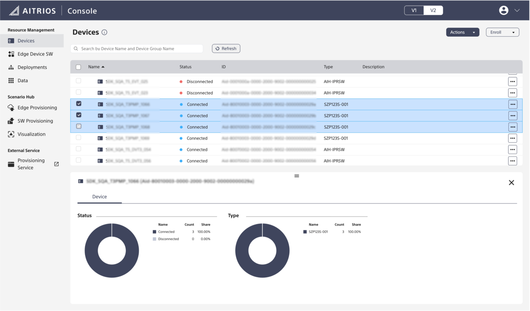Click the external link icon beside Provisioning Service

57,164
